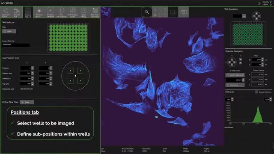Move objective down on XY pad
Image resolution: width=274 pixels, height=154 pixels.
pyautogui.click(x=232, y=65)
